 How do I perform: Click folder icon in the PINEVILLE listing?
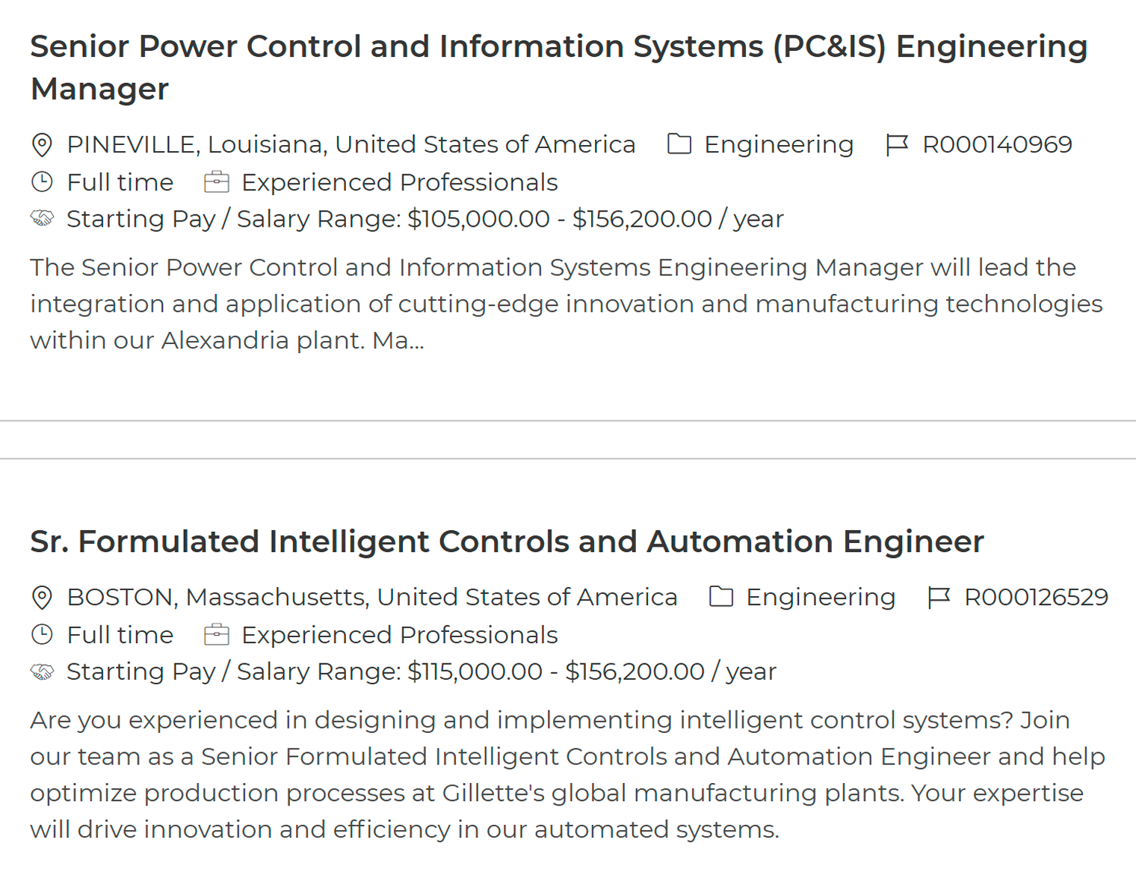tap(679, 144)
